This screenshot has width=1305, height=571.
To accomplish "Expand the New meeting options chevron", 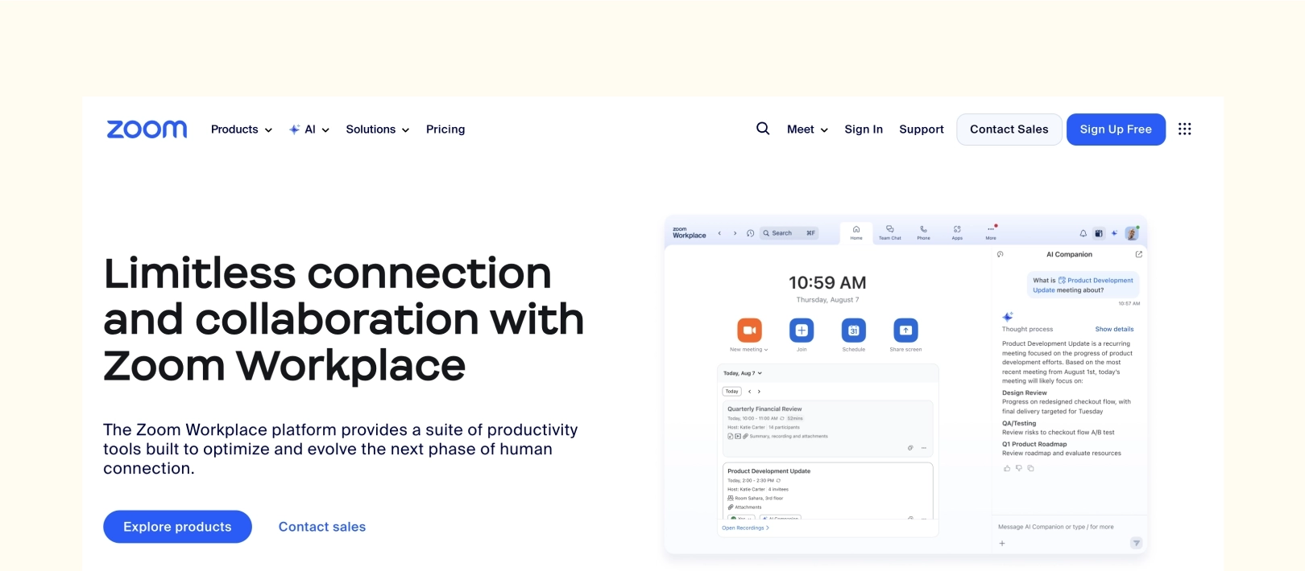I will point(766,350).
